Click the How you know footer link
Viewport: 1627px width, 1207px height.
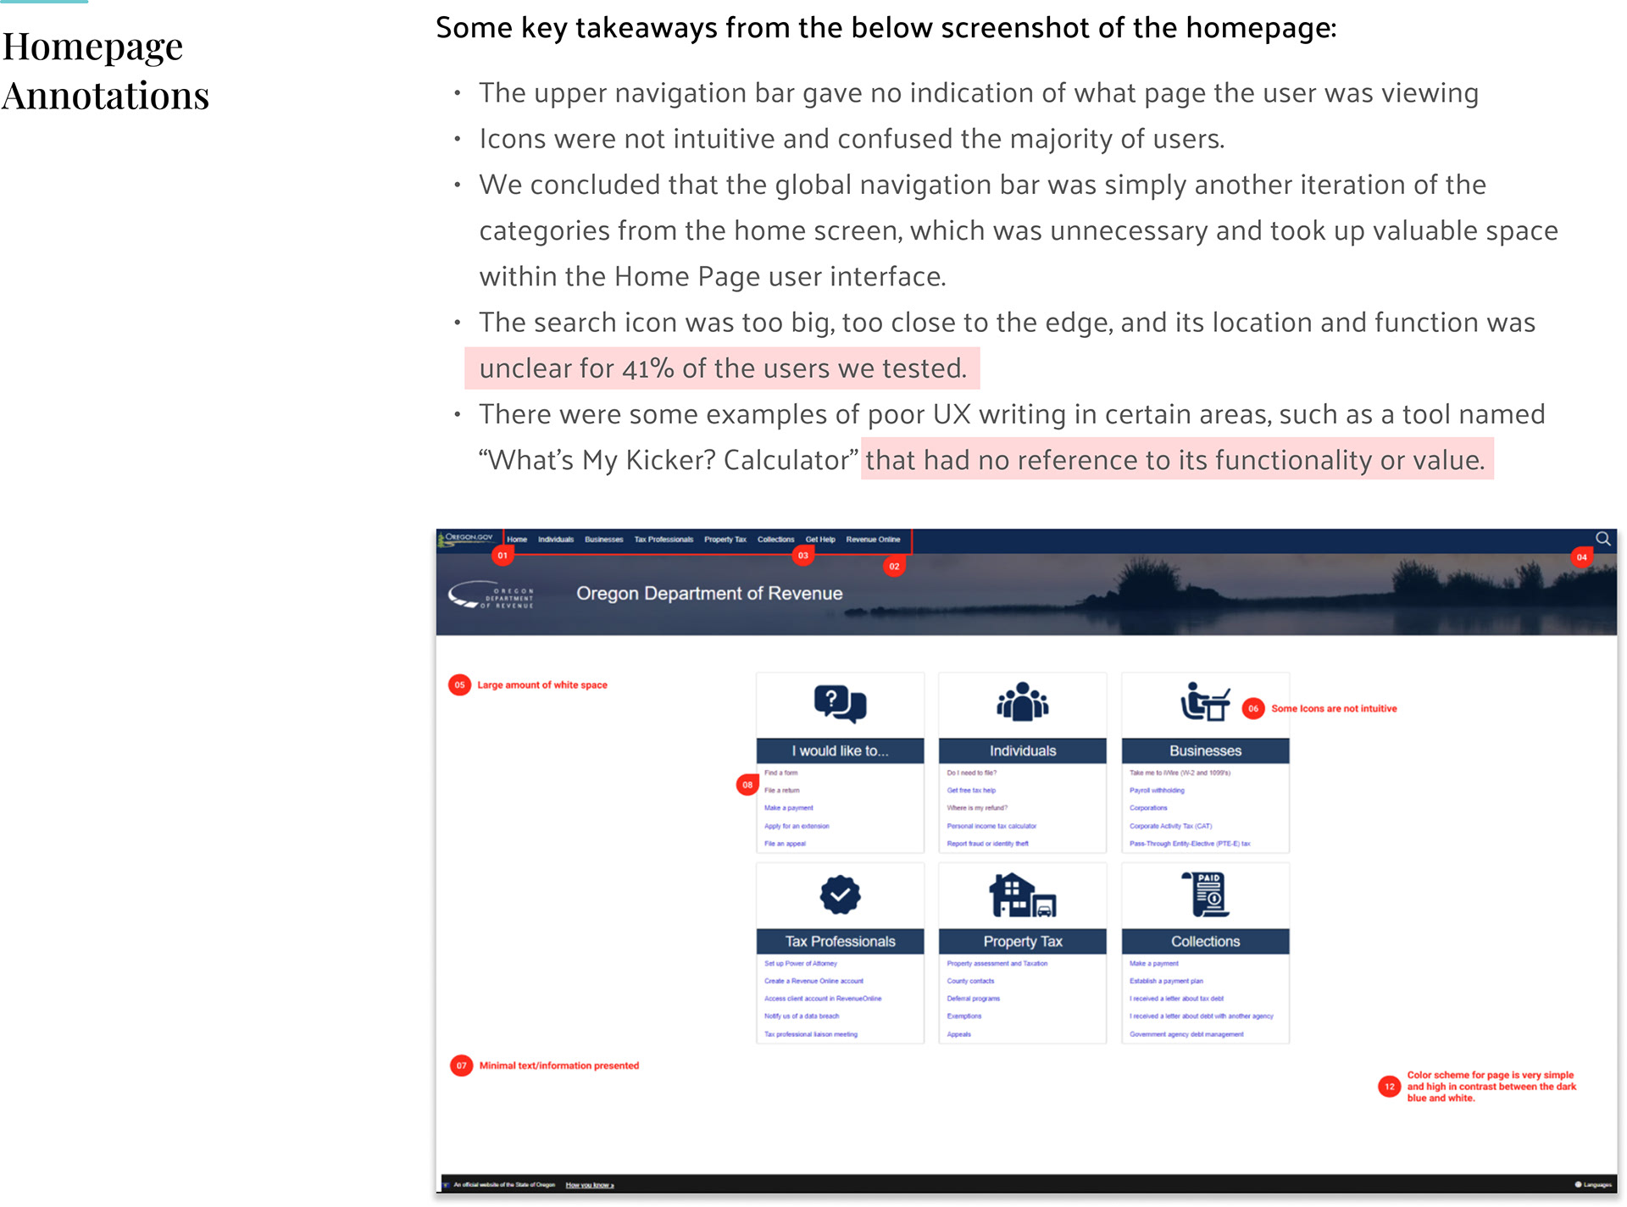589,1185
